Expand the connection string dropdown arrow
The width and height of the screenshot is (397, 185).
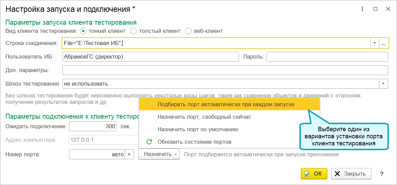[x=374, y=43]
